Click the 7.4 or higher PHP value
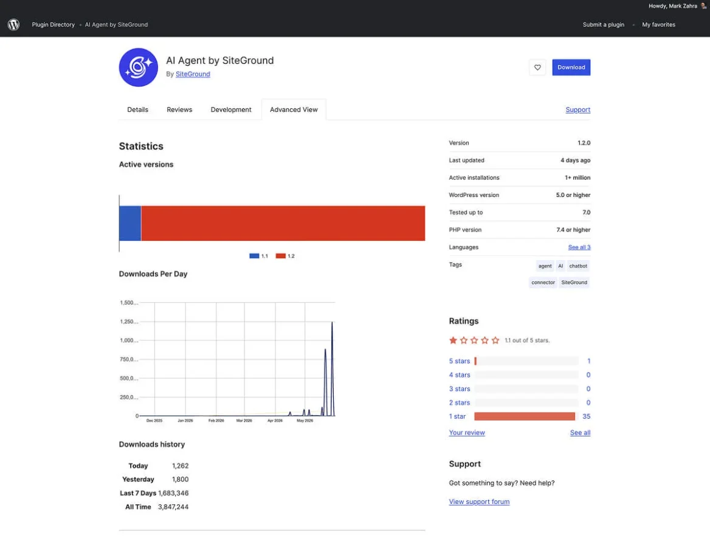Image resolution: width=710 pixels, height=547 pixels. point(573,230)
